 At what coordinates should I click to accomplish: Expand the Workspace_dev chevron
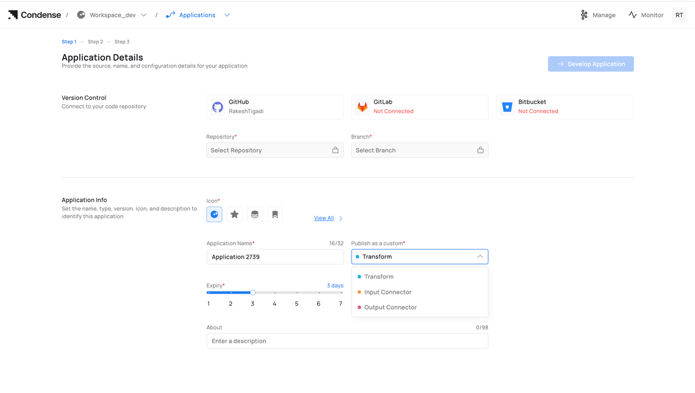pyautogui.click(x=144, y=15)
